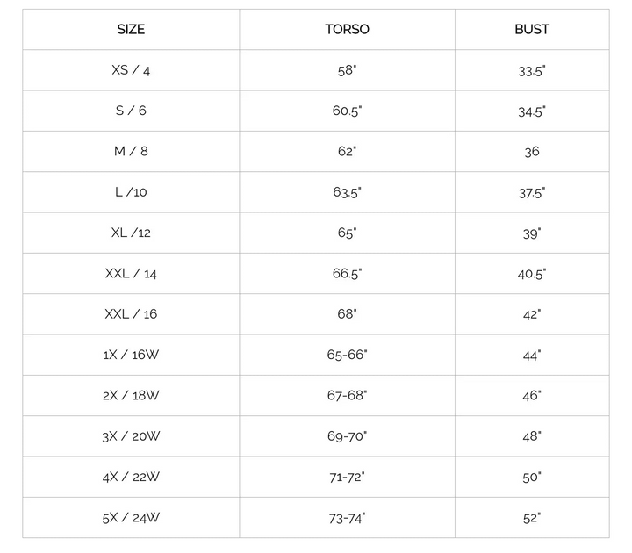The width and height of the screenshot is (632, 553).
Task: Click the 4X / 22W size cell
Action: 131,477
